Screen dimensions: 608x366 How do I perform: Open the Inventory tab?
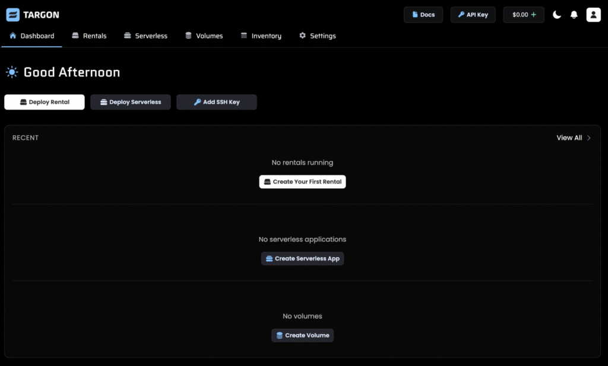(x=261, y=36)
